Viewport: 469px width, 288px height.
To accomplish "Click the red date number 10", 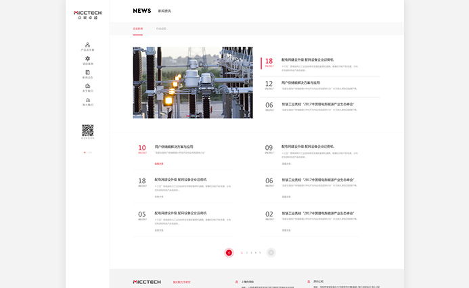I will (x=142, y=147).
